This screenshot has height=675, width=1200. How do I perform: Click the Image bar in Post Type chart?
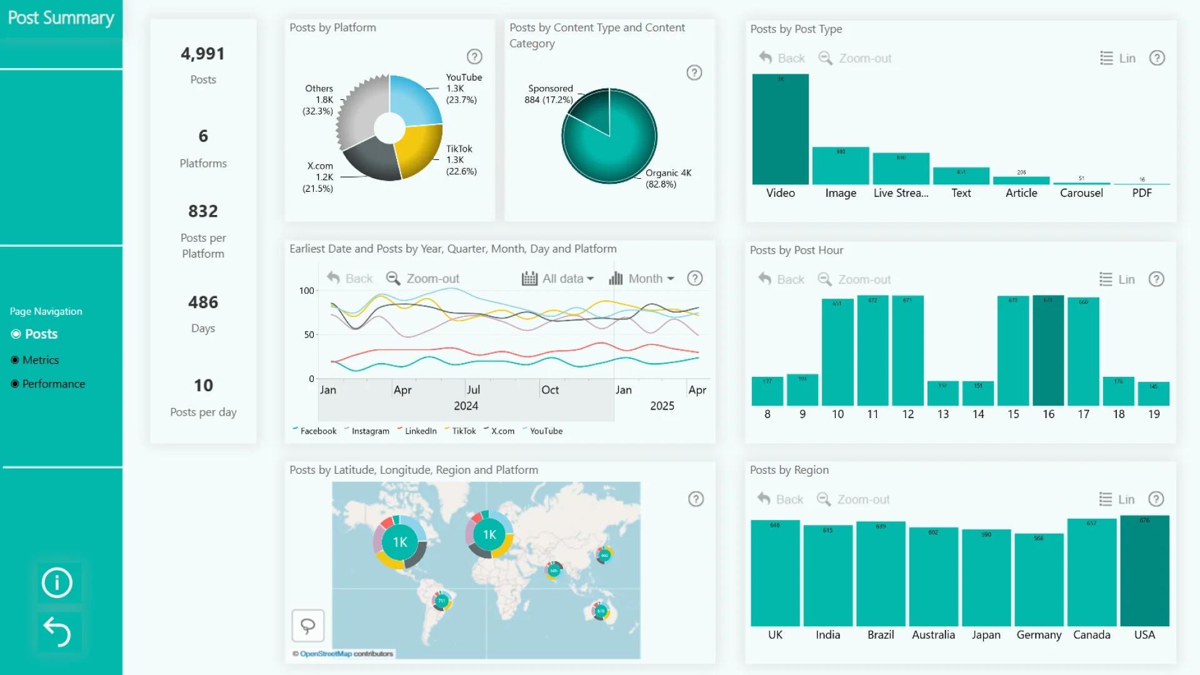(841, 166)
